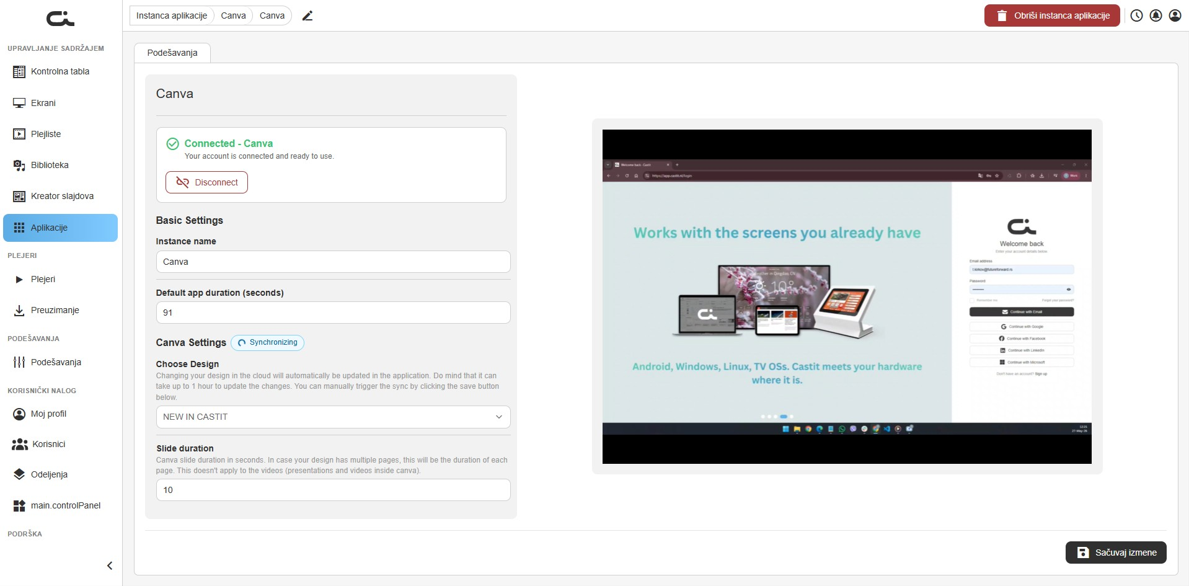This screenshot has width=1189, height=586.
Task: Click the Biblioteka media library icon
Action: [x=19, y=165]
